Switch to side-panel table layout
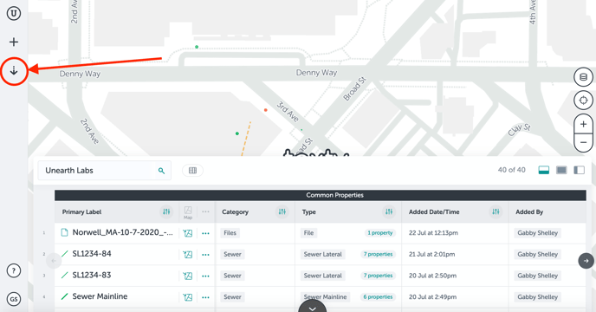Viewport: 596px width, 312px height. [x=579, y=170]
